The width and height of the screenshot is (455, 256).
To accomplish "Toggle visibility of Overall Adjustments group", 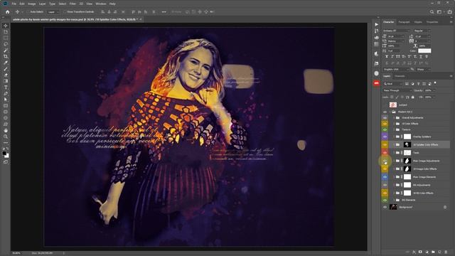I will tap(385, 118).
